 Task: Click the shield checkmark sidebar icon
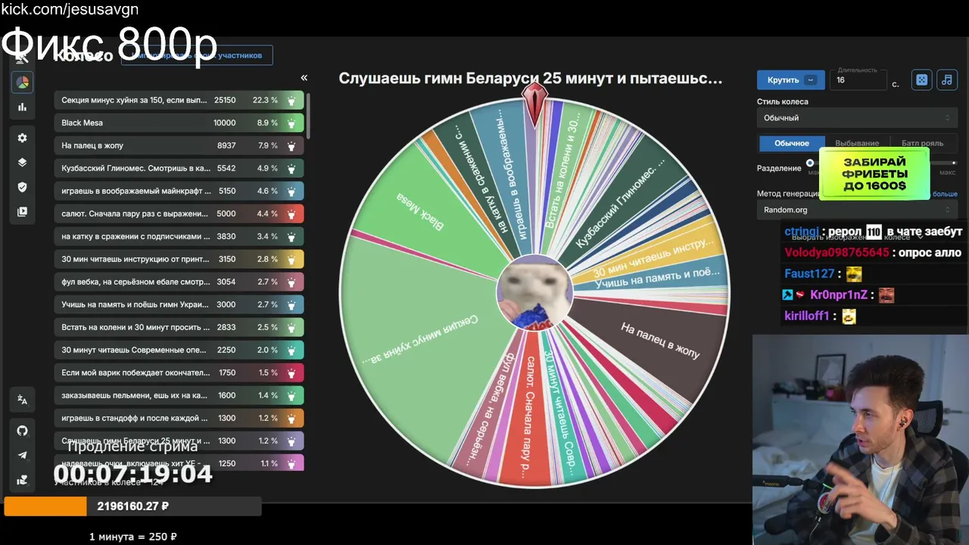(22, 187)
